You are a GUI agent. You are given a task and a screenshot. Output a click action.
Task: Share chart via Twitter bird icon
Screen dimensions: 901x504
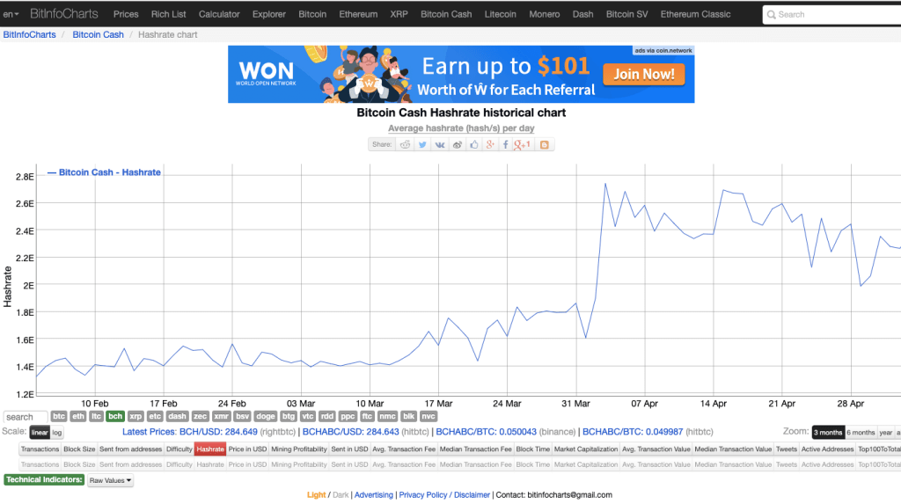point(422,144)
